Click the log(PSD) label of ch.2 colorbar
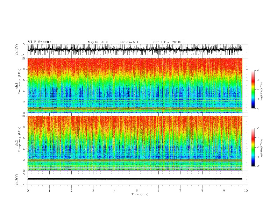 pyautogui.click(x=262, y=149)
